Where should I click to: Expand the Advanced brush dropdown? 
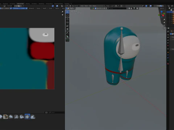(32, 8)
